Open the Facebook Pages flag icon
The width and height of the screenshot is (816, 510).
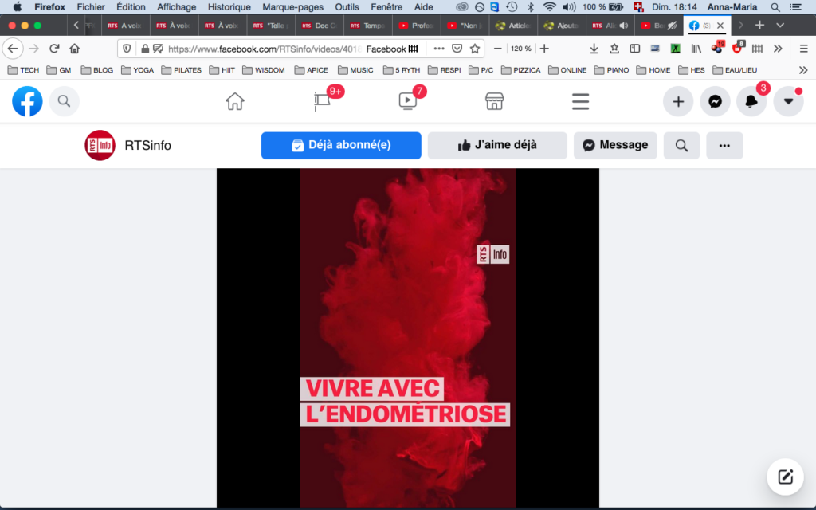[322, 101]
